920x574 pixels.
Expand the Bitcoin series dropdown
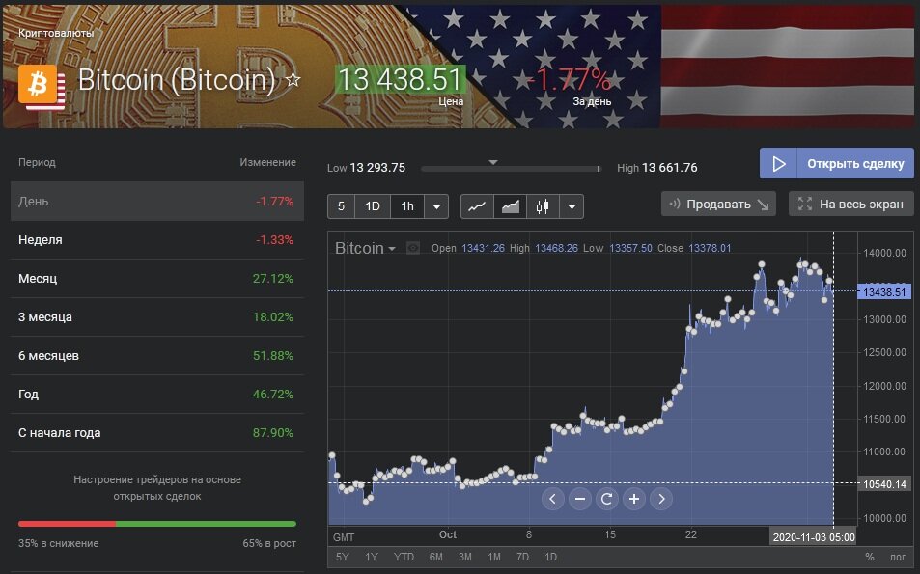pos(392,249)
